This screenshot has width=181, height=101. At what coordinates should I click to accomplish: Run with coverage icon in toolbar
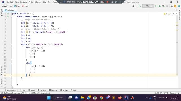[163, 6]
